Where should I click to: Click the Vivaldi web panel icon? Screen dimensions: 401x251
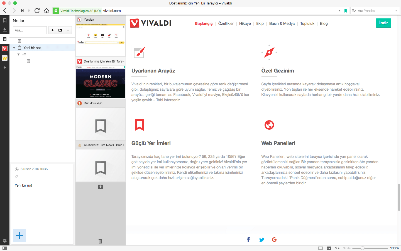click(x=5, y=49)
